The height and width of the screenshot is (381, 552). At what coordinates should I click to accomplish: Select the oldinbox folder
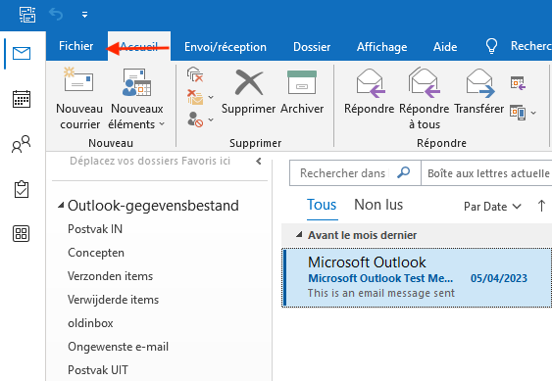coord(90,323)
